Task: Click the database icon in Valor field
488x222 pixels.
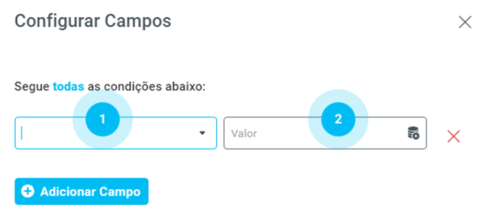Action: (x=413, y=133)
